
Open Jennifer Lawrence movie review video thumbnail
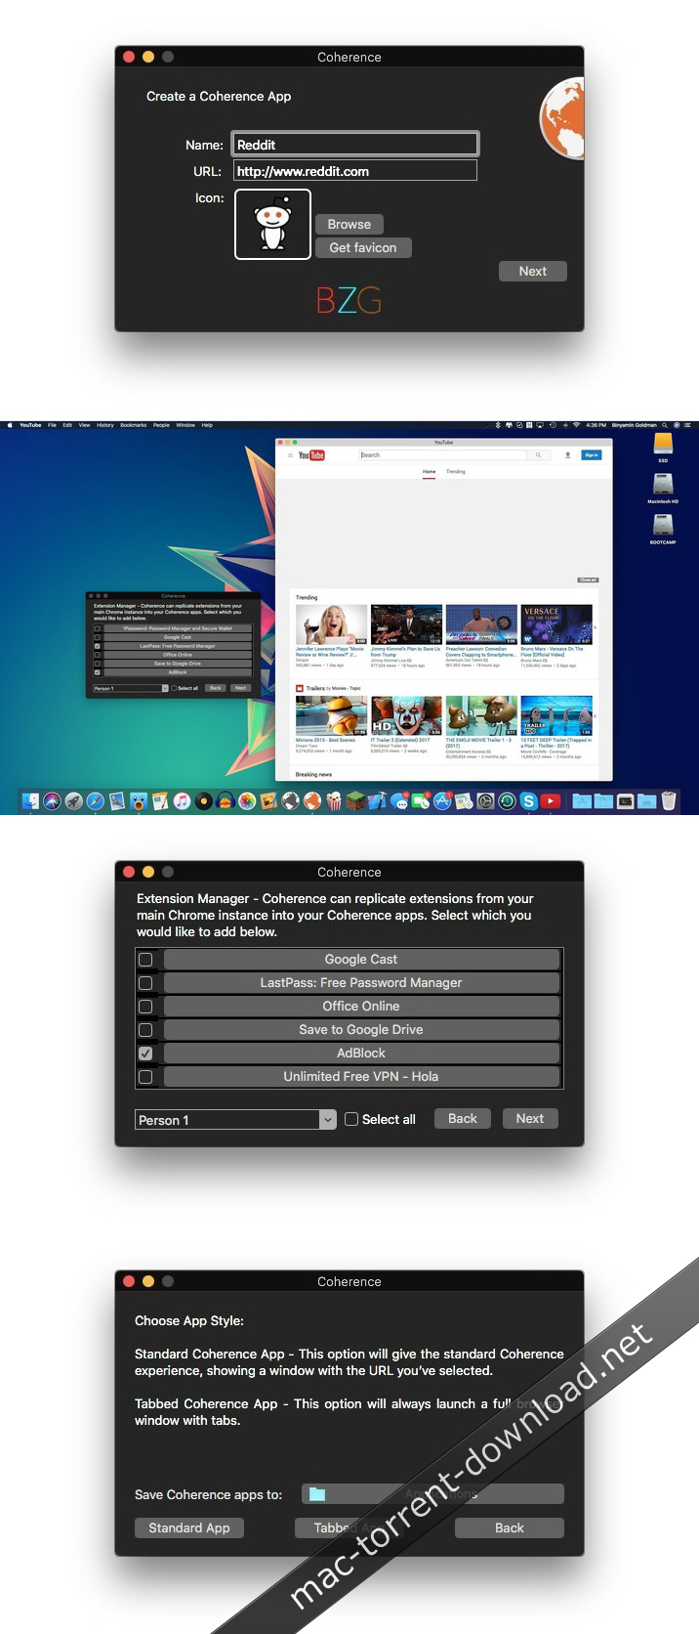[331, 624]
